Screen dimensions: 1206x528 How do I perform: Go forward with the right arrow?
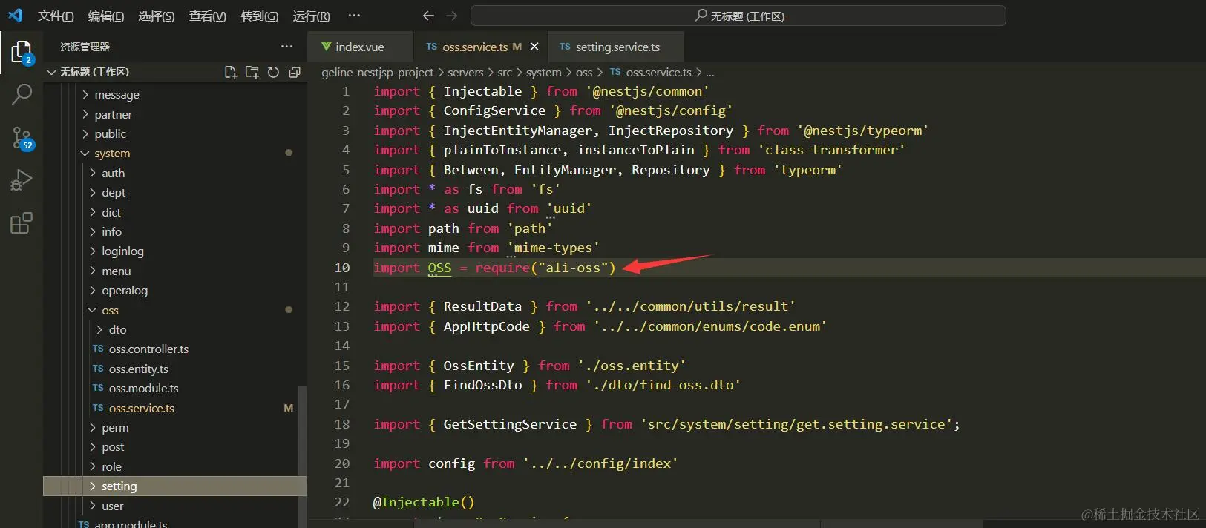451,16
